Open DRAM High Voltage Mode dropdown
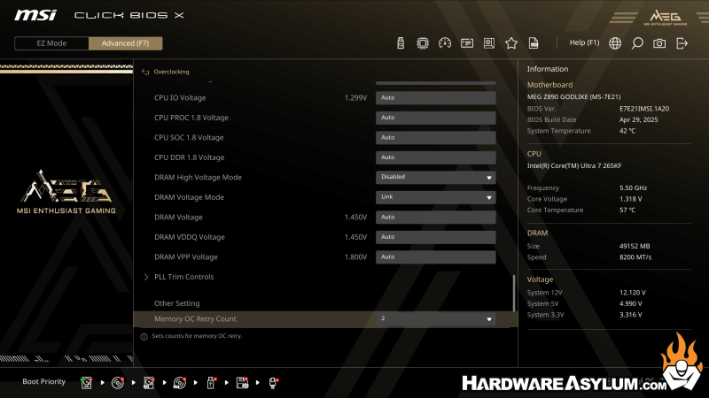Image resolution: width=709 pixels, height=398 pixels. click(435, 178)
